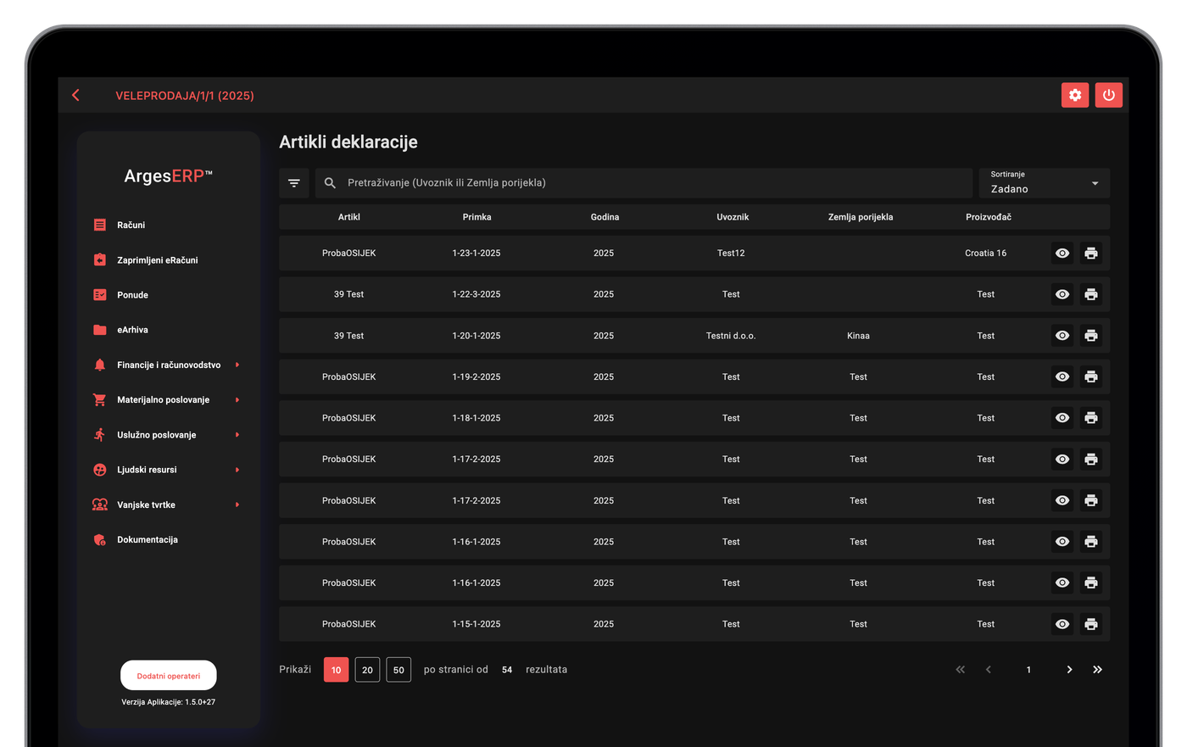Click the red power logout button
The image size is (1187, 747).
click(x=1108, y=95)
